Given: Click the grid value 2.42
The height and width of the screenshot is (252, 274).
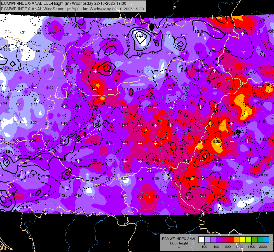Looking at the screenshot, I should [261, 104].
